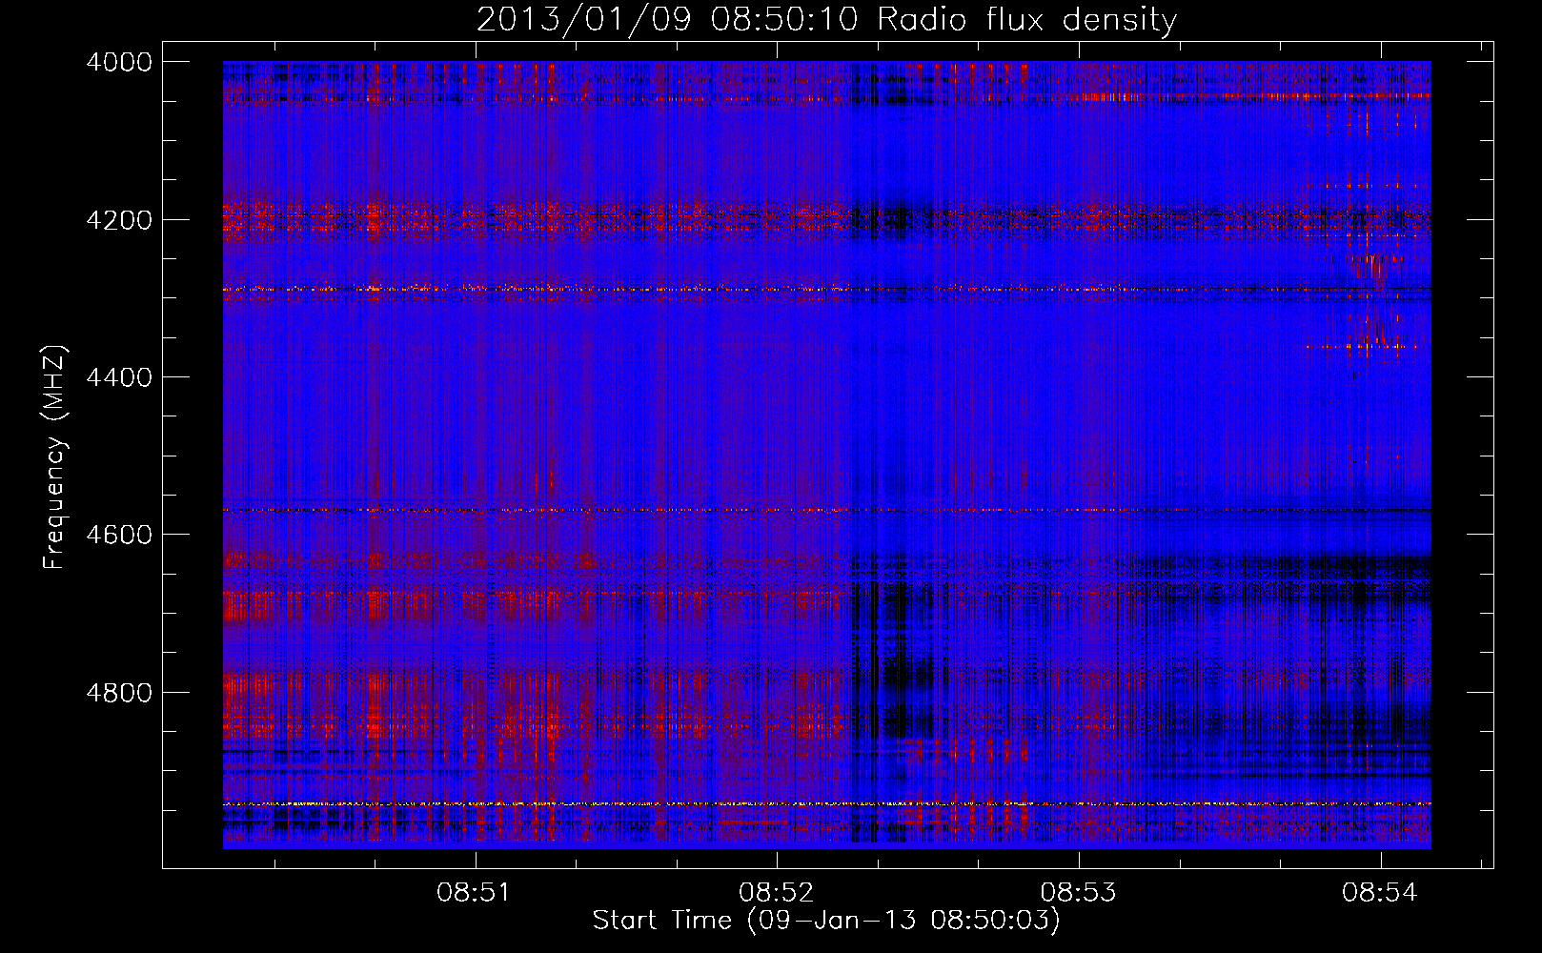Select the 4400 frequency tick label
This screenshot has height=953, width=1542.
coord(119,377)
